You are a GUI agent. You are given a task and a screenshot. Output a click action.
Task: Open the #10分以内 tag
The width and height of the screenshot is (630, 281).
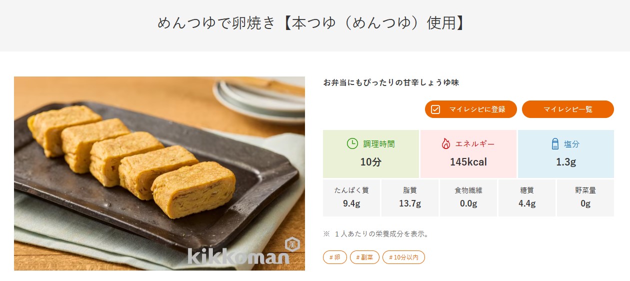(403, 257)
